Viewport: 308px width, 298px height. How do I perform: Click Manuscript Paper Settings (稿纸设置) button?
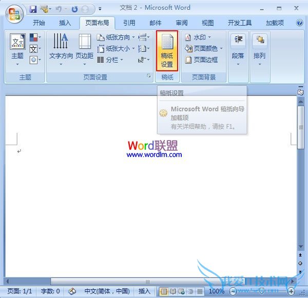tap(167, 51)
